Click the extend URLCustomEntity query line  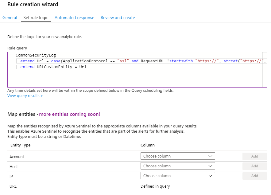pos(53,67)
